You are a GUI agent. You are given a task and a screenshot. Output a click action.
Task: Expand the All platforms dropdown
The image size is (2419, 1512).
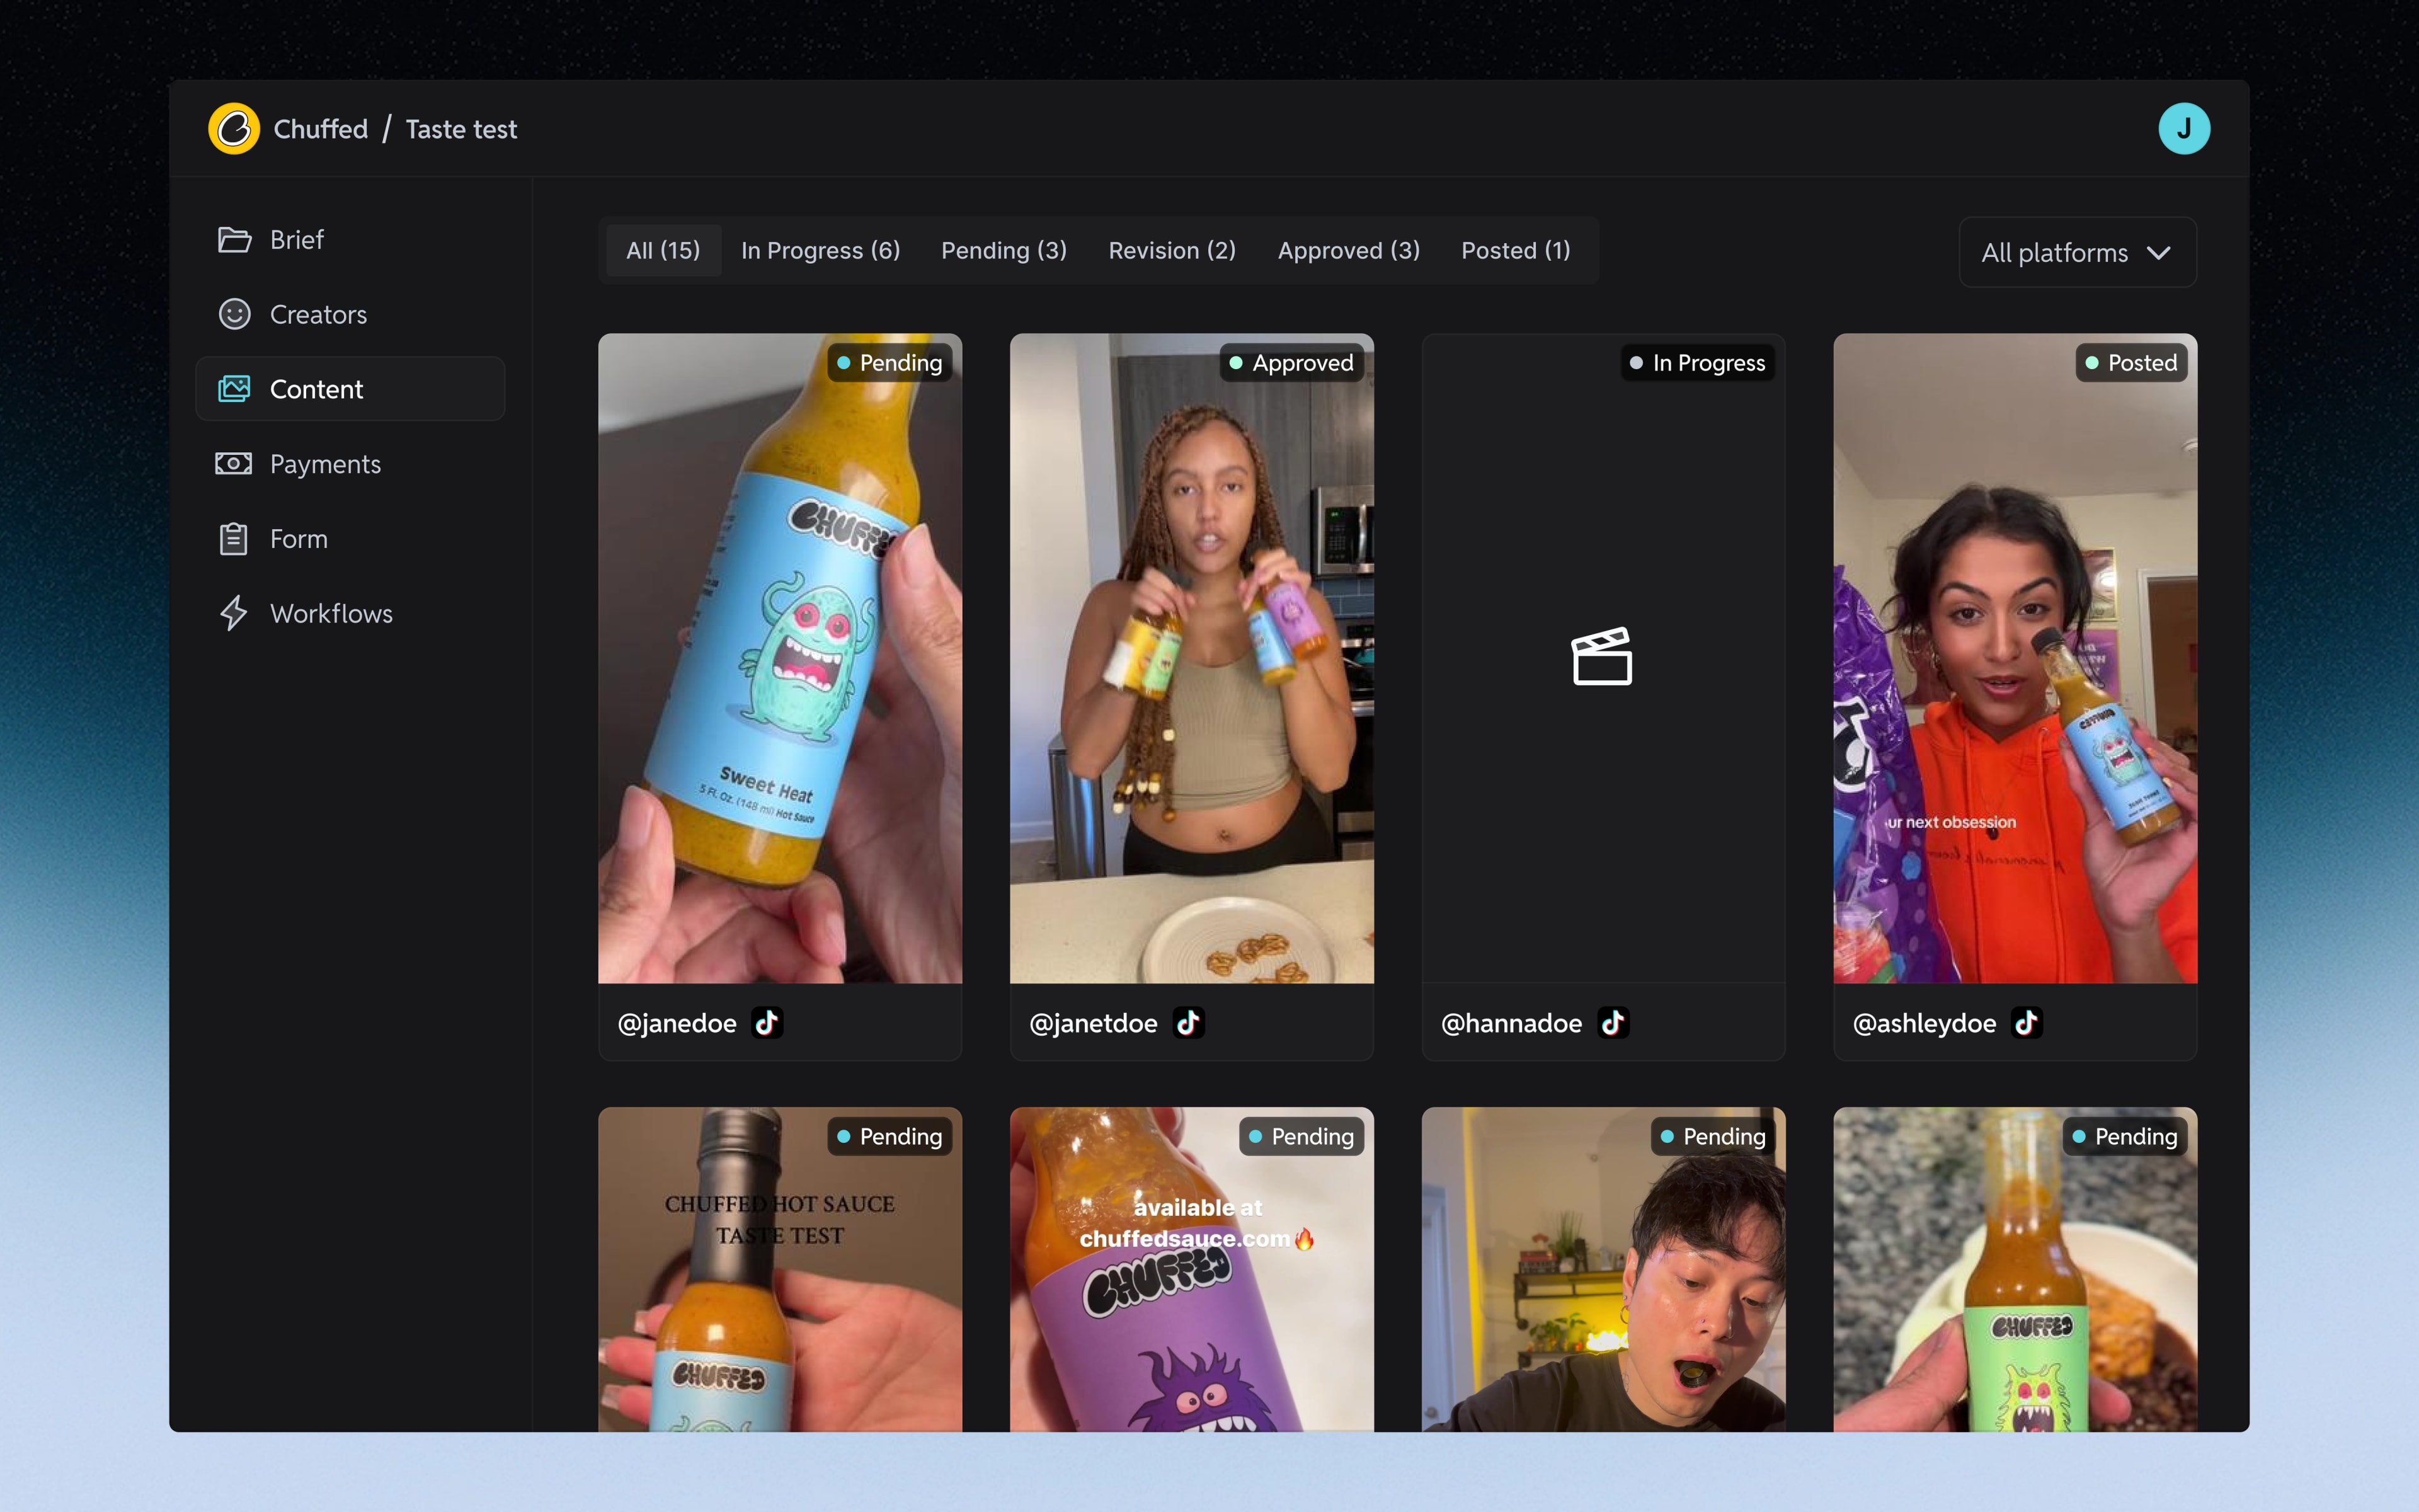click(x=2077, y=252)
